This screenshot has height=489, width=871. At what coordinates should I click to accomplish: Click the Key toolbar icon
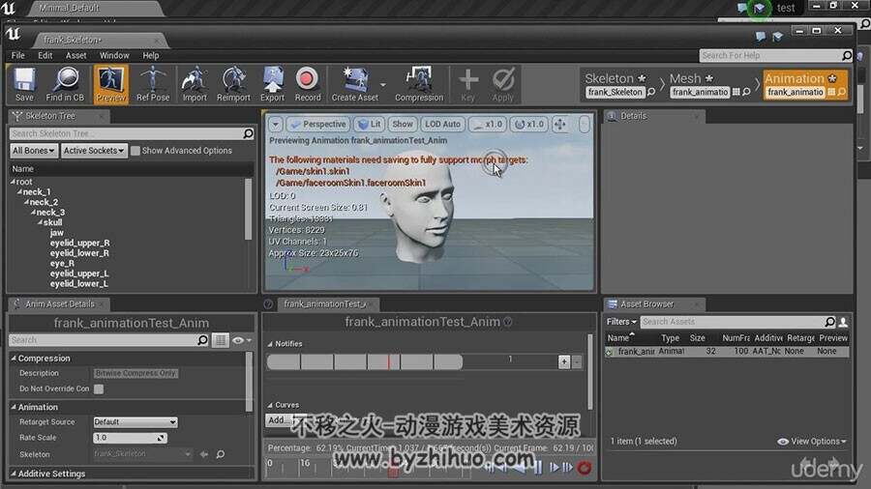[467, 84]
